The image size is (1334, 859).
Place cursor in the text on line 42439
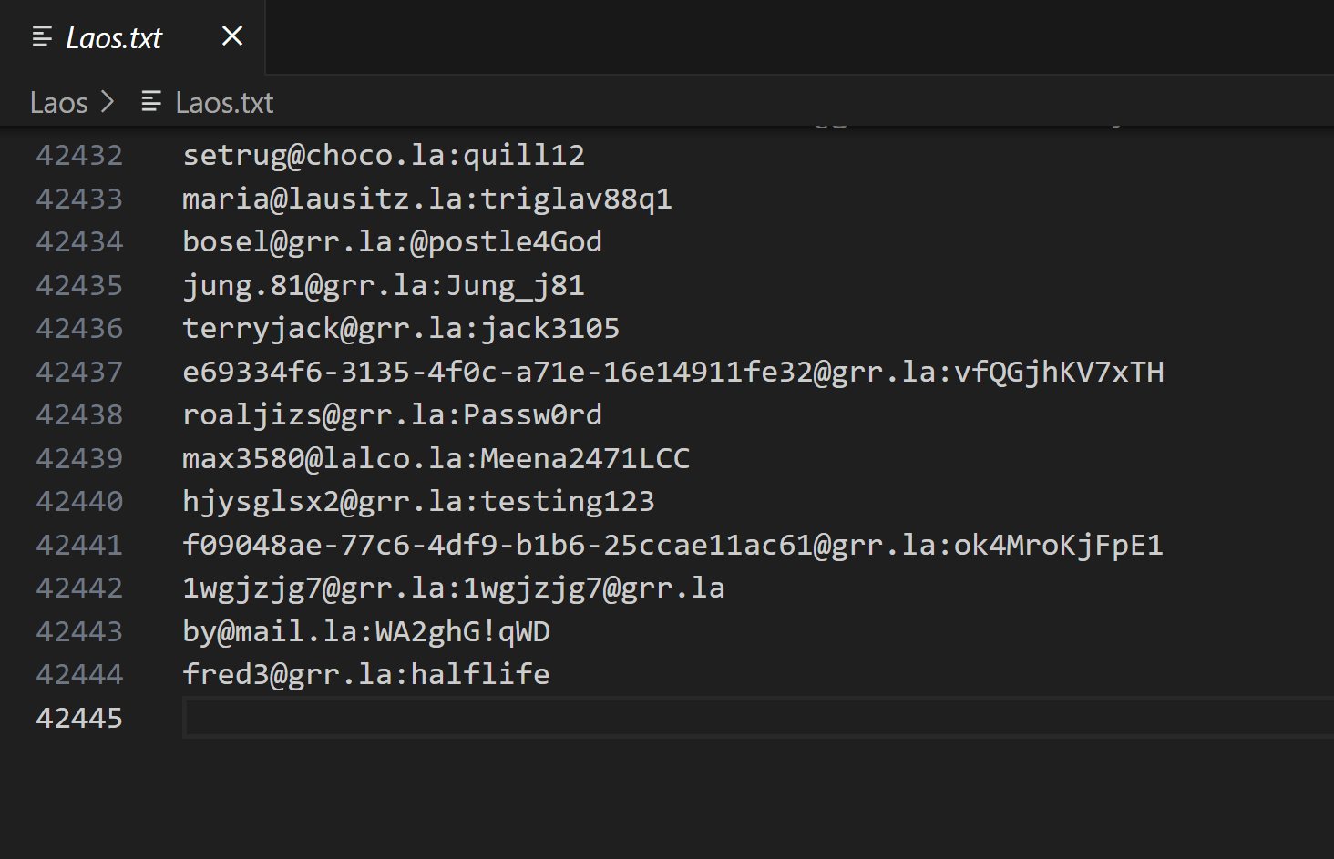click(436, 458)
